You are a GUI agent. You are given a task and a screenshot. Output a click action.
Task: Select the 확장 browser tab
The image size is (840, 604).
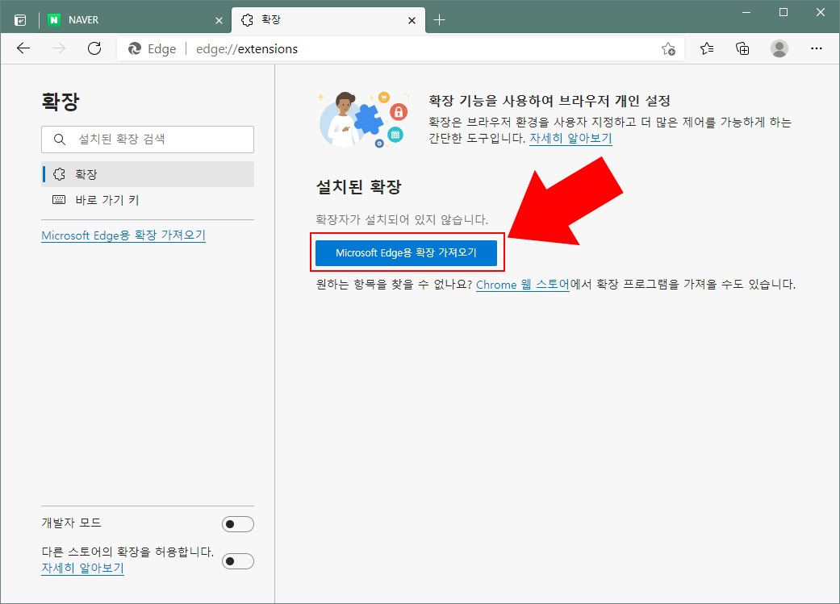pyautogui.click(x=328, y=20)
